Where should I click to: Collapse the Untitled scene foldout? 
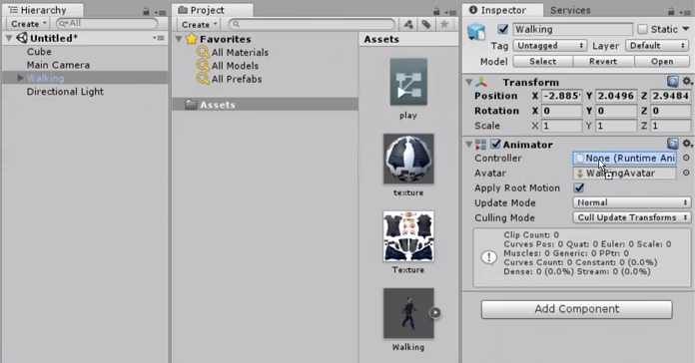coord(9,38)
